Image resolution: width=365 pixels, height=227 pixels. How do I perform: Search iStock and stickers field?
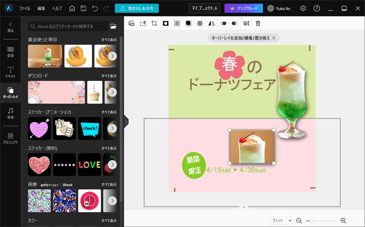click(x=68, y=26)
